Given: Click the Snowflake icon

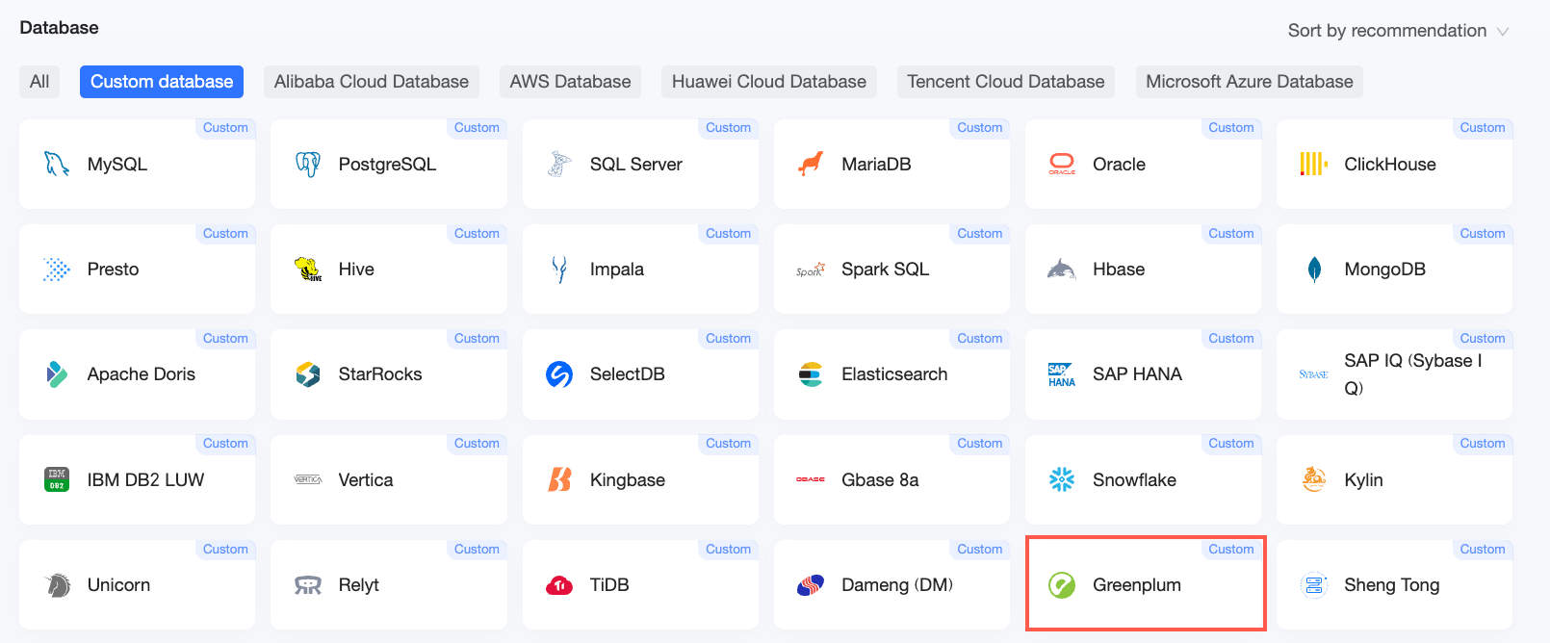Looking at the screenshot, I should [1062, 479].
